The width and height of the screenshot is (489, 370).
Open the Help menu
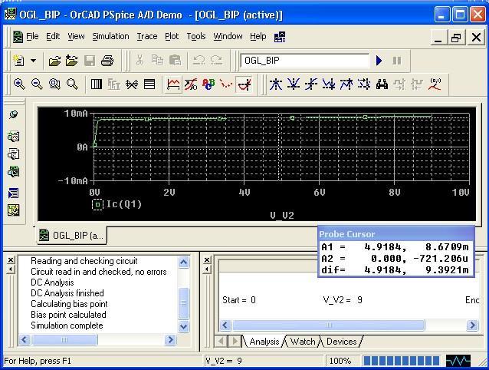click(x=258, y=37)
